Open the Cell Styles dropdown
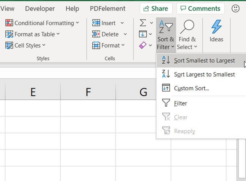Image resolution: width=246 pixels, height=181 pixels. coord(25,46)
